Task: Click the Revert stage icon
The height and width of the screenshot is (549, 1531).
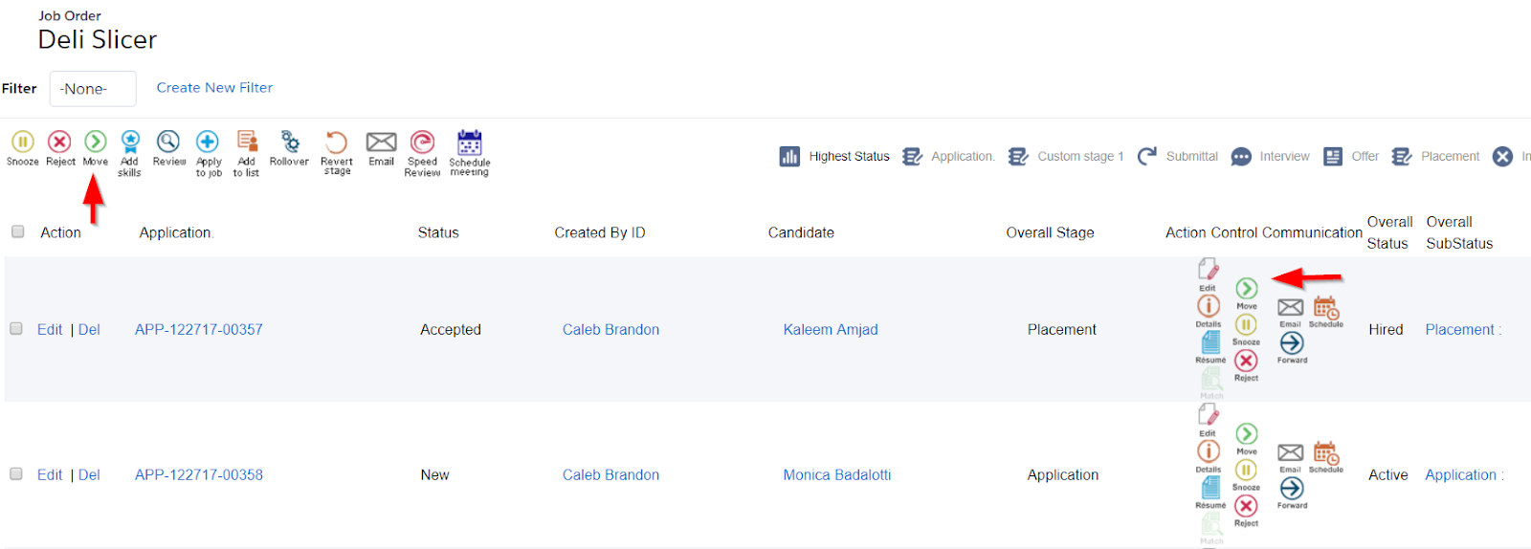Action: pos(336,143)
